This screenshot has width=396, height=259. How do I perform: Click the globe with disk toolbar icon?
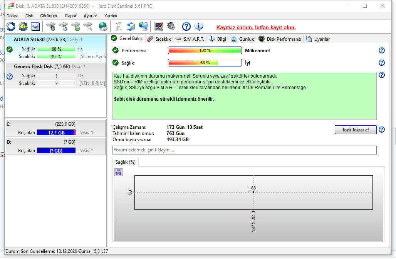pyautogui.click(x=103, y=27)
